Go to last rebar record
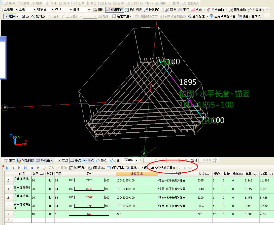 coord(25,168)
